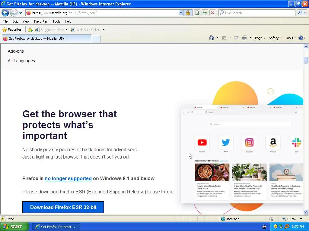This screenshot has width=309, height=231.
Task: Open the zoom level dropdown arrow
Action: [301, 219]
